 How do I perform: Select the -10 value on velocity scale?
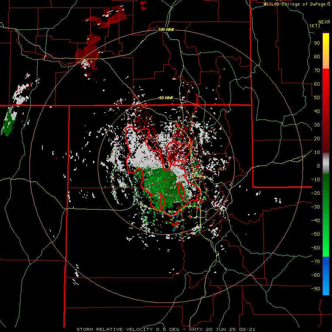point(315,180)
